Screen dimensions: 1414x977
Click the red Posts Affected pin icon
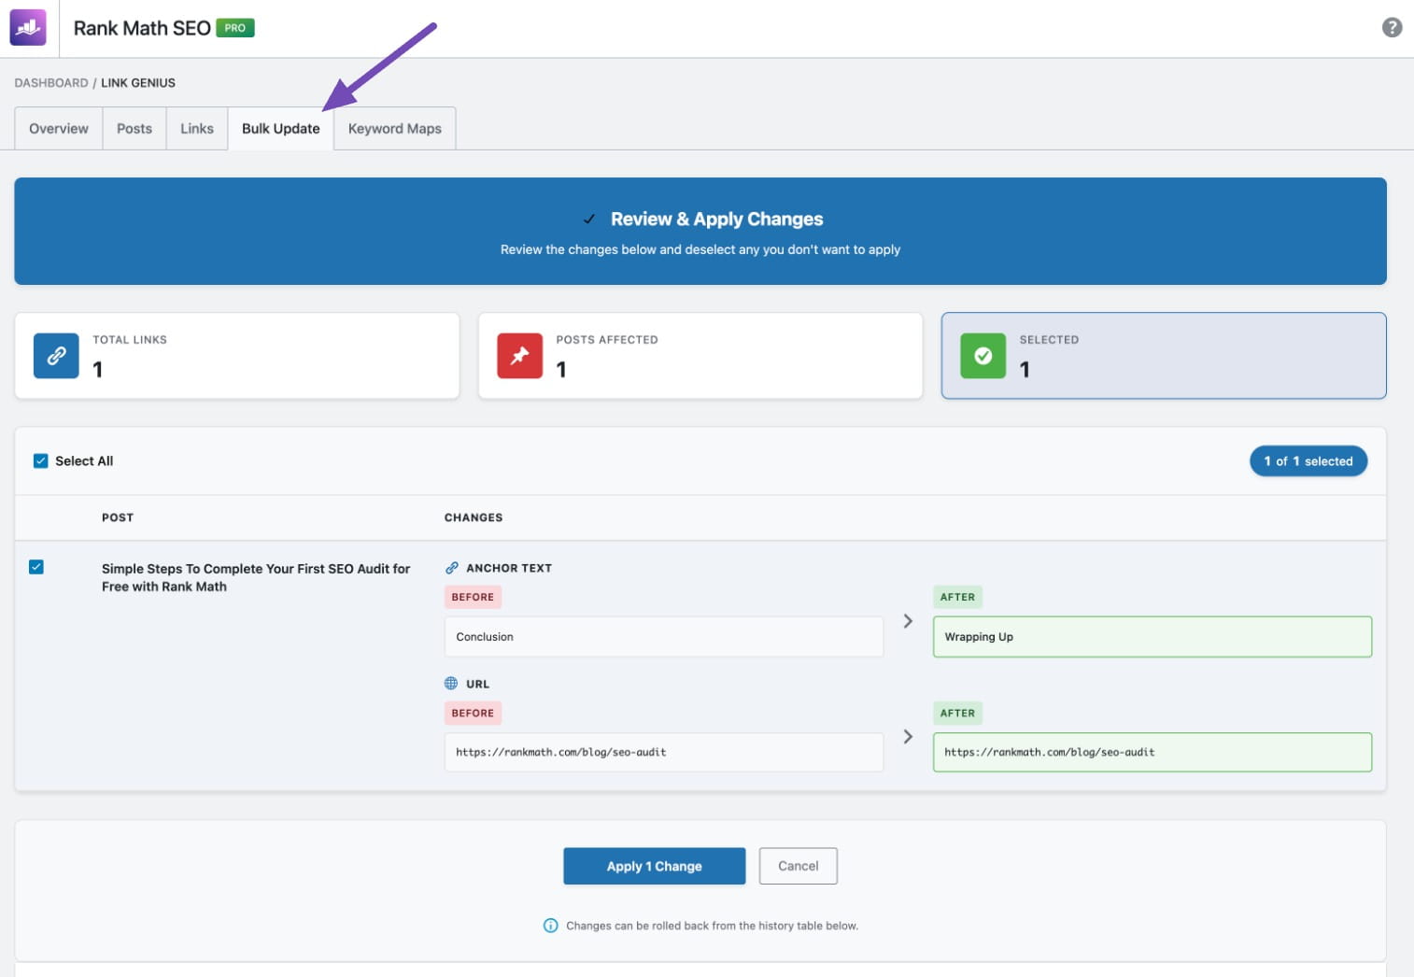(519, 356)
